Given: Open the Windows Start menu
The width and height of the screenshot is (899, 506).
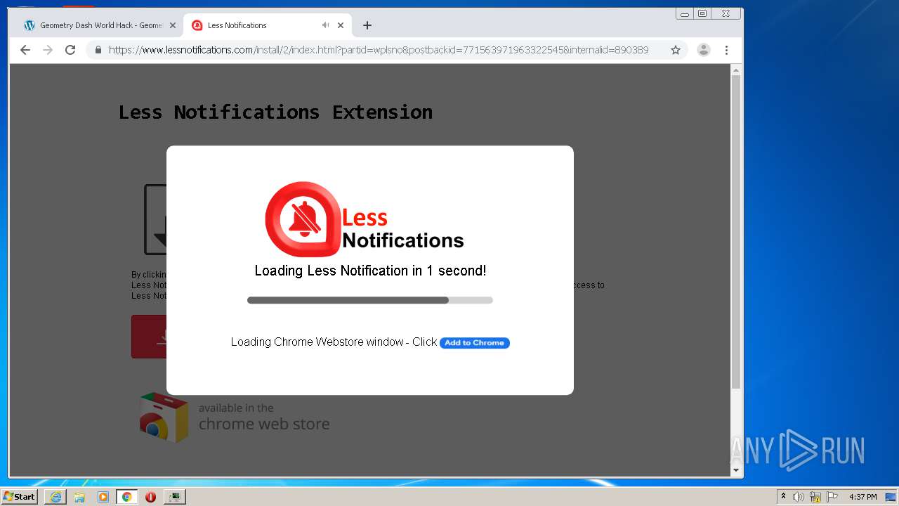Looking at the screenshot, I should pyautogui.click(x=20, y=496).
